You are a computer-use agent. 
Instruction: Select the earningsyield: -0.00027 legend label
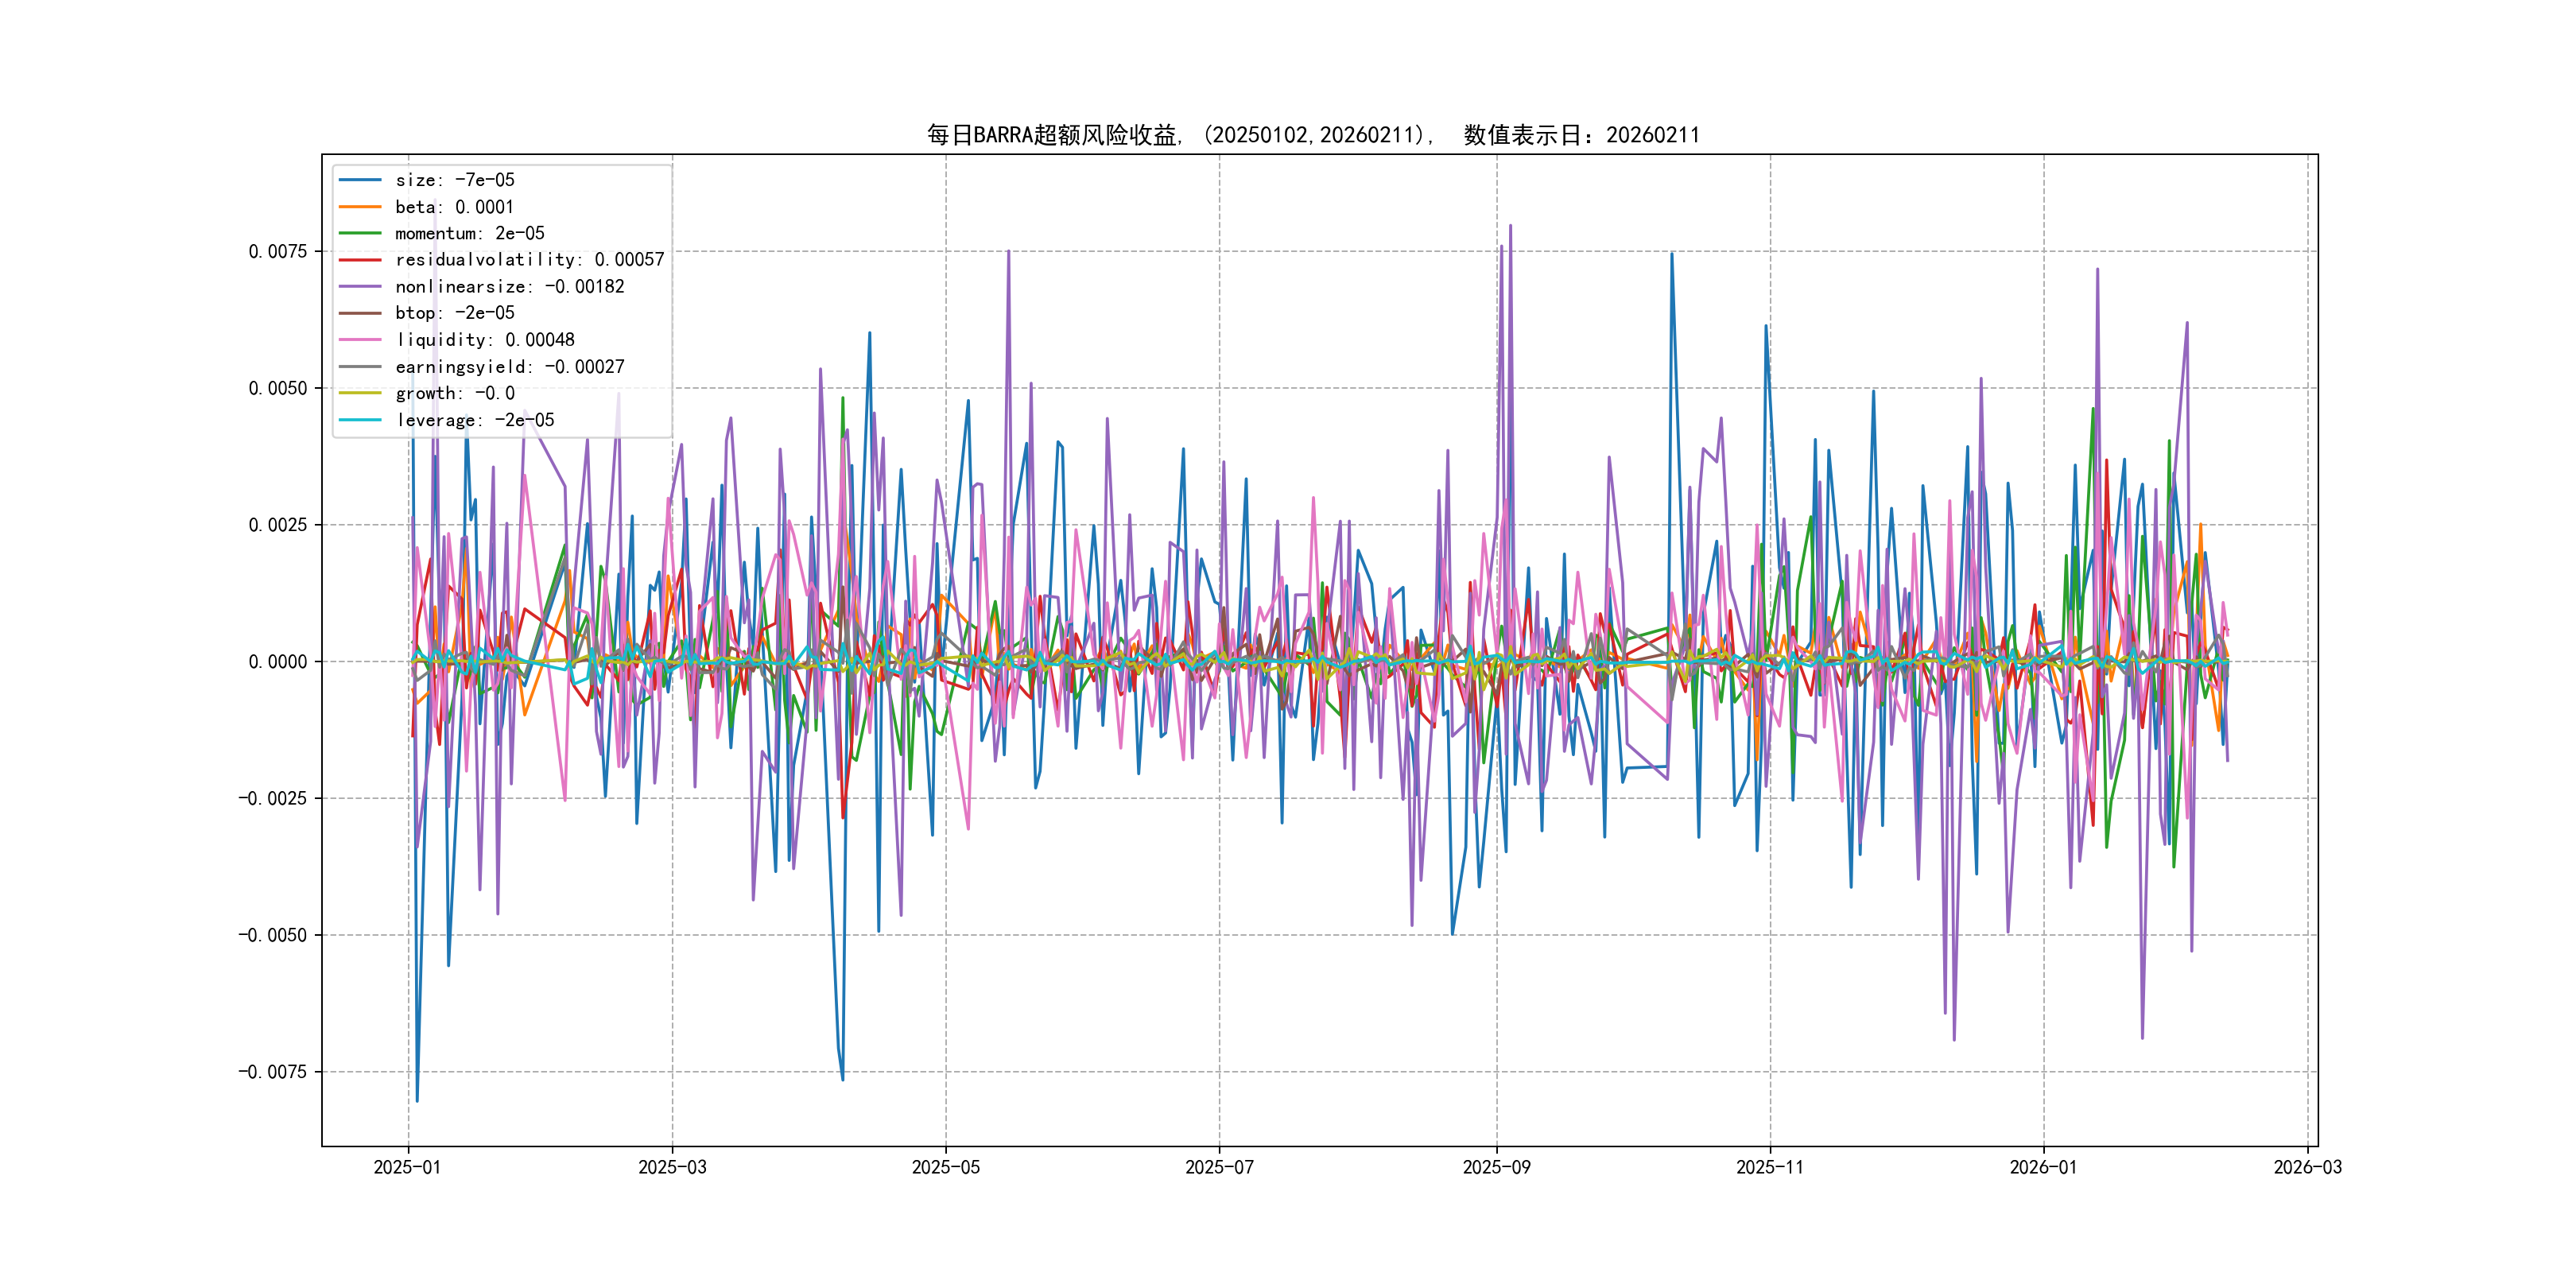[x=509, y=367]
